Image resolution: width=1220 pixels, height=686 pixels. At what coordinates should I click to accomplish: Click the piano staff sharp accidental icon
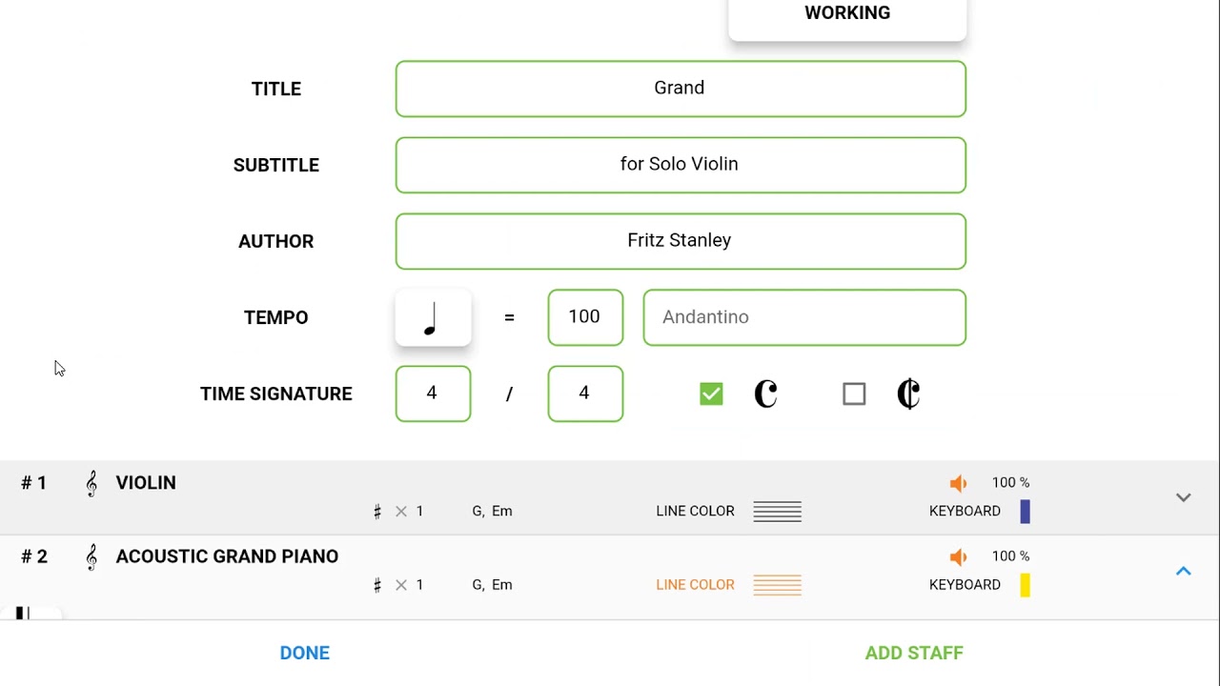pos(377,585)
